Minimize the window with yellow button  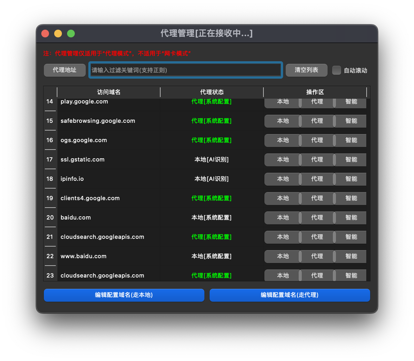tap(58, 34)
